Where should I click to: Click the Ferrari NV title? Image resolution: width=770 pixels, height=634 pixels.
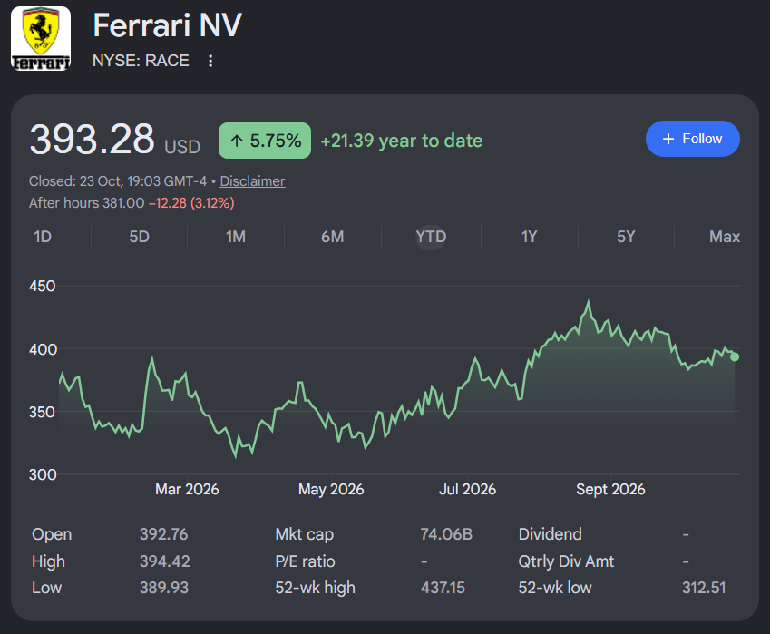[167, 25]
